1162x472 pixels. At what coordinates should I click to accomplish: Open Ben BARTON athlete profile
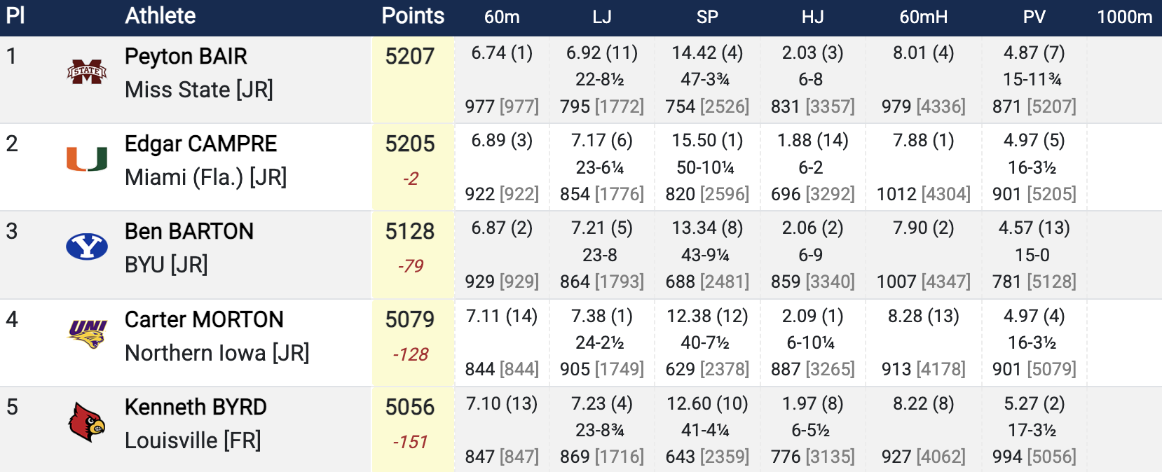tap(189, 231)
